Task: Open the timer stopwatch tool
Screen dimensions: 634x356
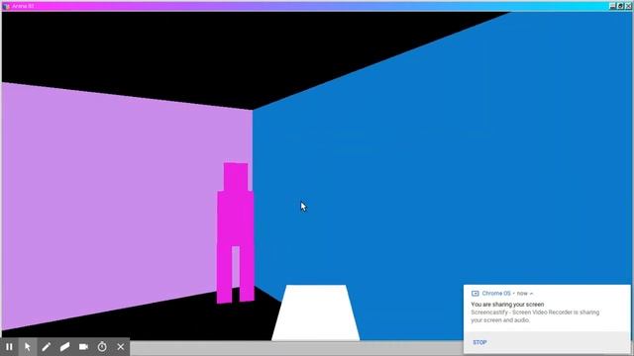Action: 102,347
